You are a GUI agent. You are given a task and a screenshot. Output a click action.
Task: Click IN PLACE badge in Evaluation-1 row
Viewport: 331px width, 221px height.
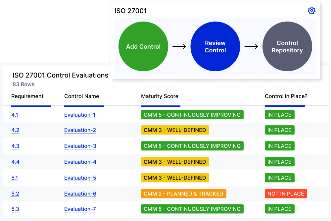pos(279,115)
